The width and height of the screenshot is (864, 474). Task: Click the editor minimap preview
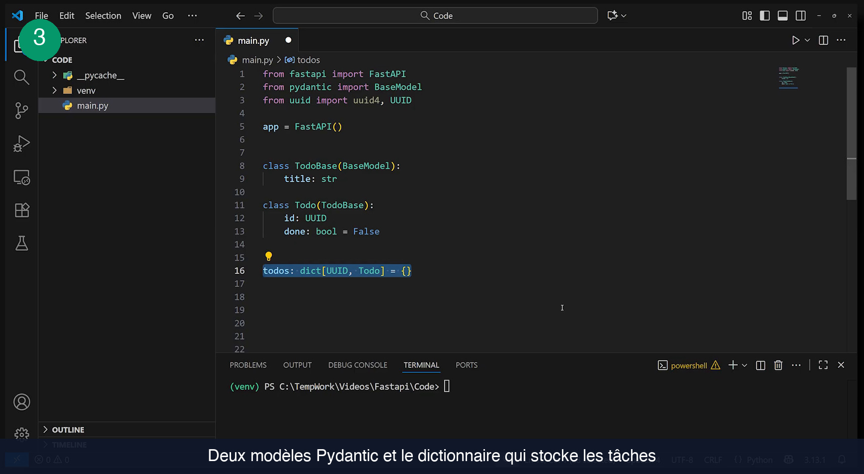click(788, 78)
